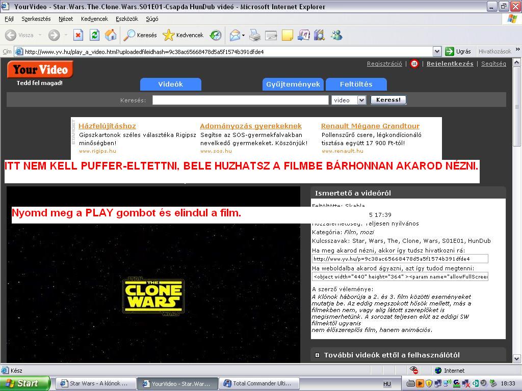Open the Eszközök menu
522x391 pixels.
[x=127, y=19]
